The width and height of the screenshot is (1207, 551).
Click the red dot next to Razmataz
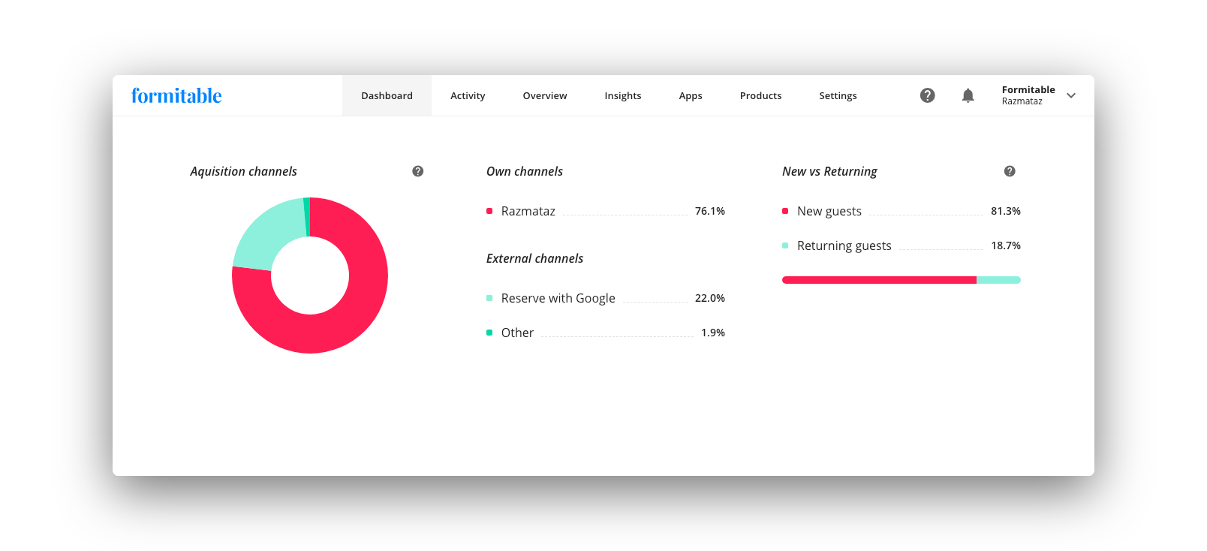(489, 211)
